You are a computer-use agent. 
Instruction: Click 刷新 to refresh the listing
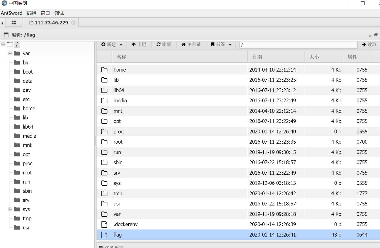[x=164, y=45]
